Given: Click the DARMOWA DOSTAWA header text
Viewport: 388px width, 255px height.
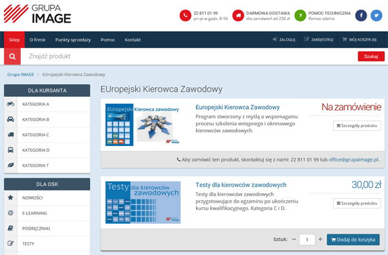Looking at the screenshot, I should point(268,13).
